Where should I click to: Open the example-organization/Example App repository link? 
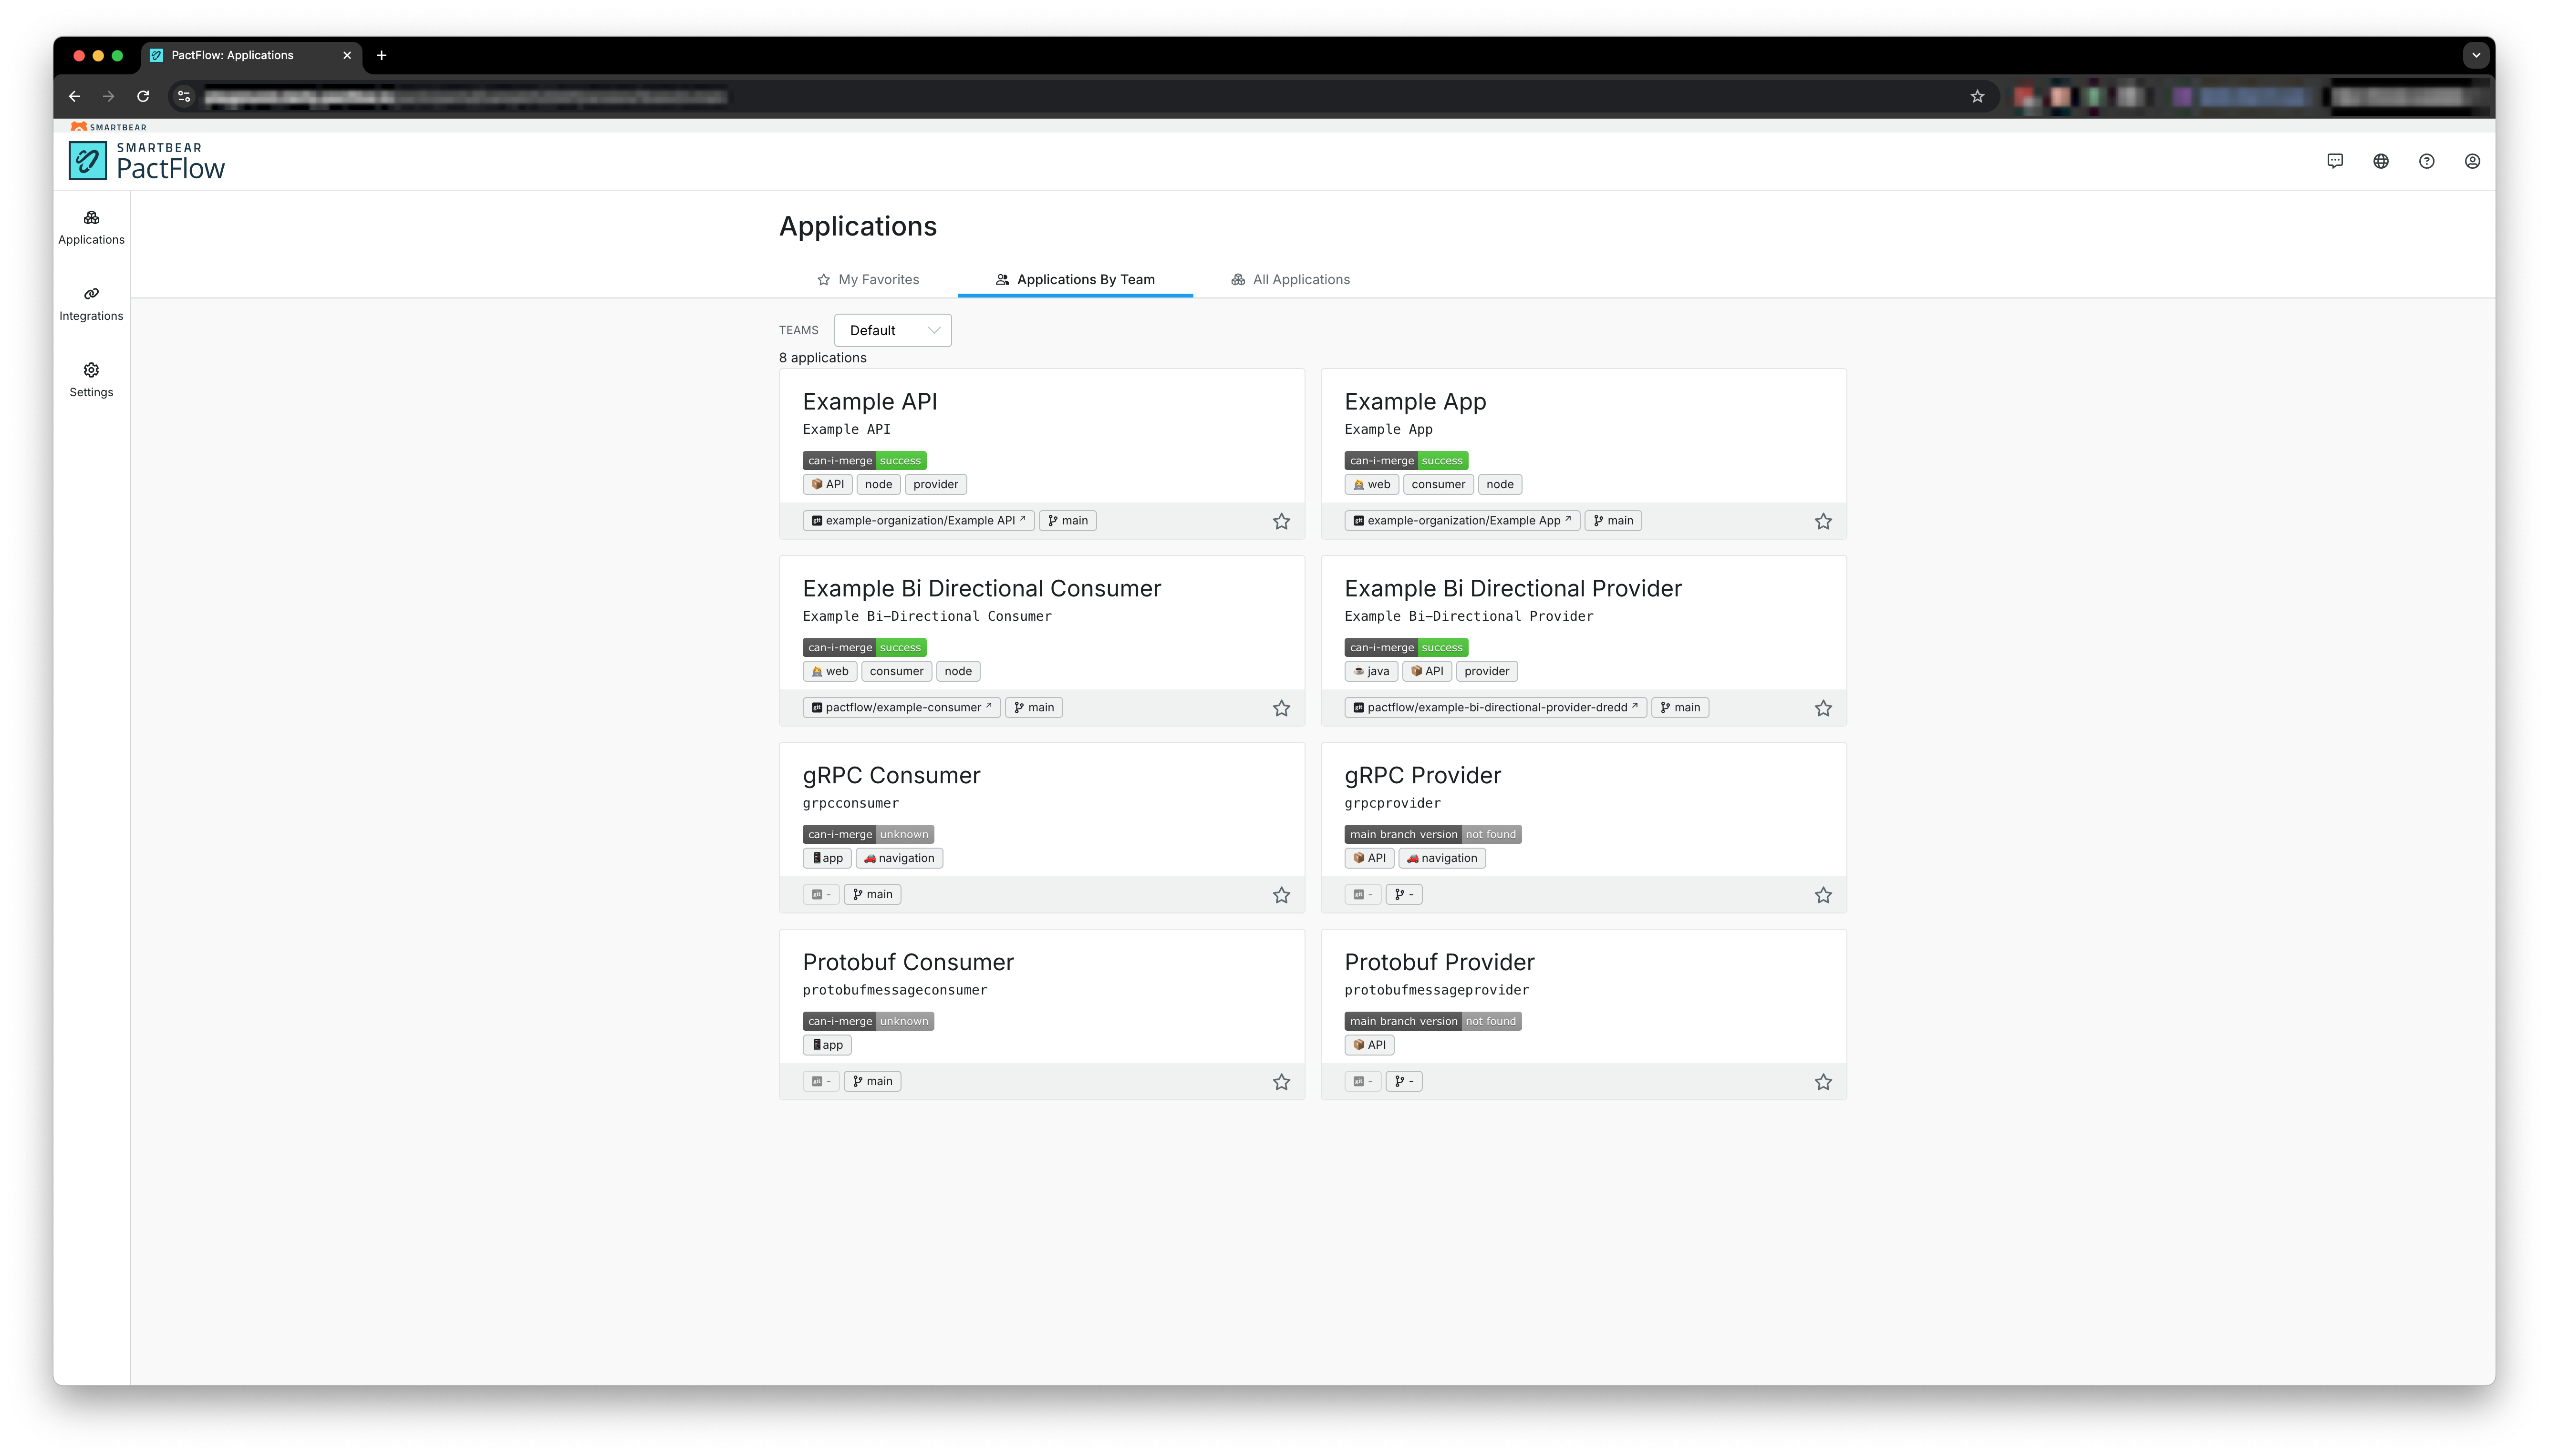coord(1461,520)
